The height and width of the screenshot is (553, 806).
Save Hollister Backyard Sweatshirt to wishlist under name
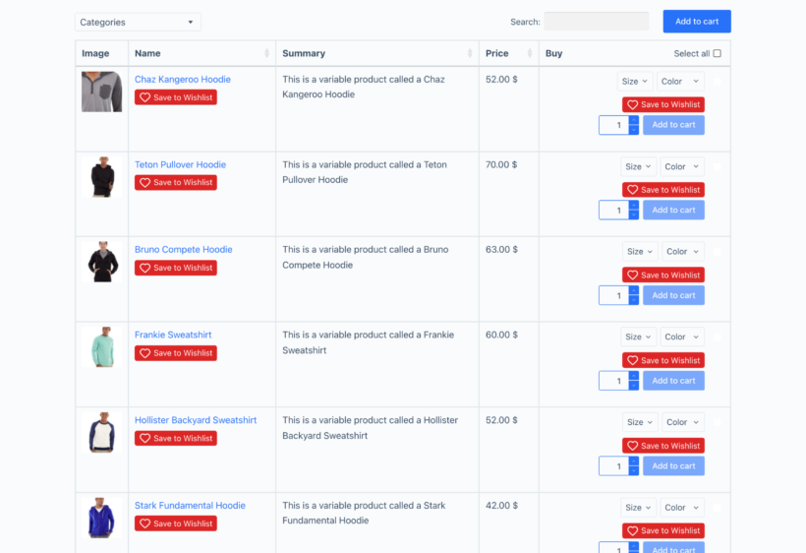pyautogui.click(x=176, y=438)
